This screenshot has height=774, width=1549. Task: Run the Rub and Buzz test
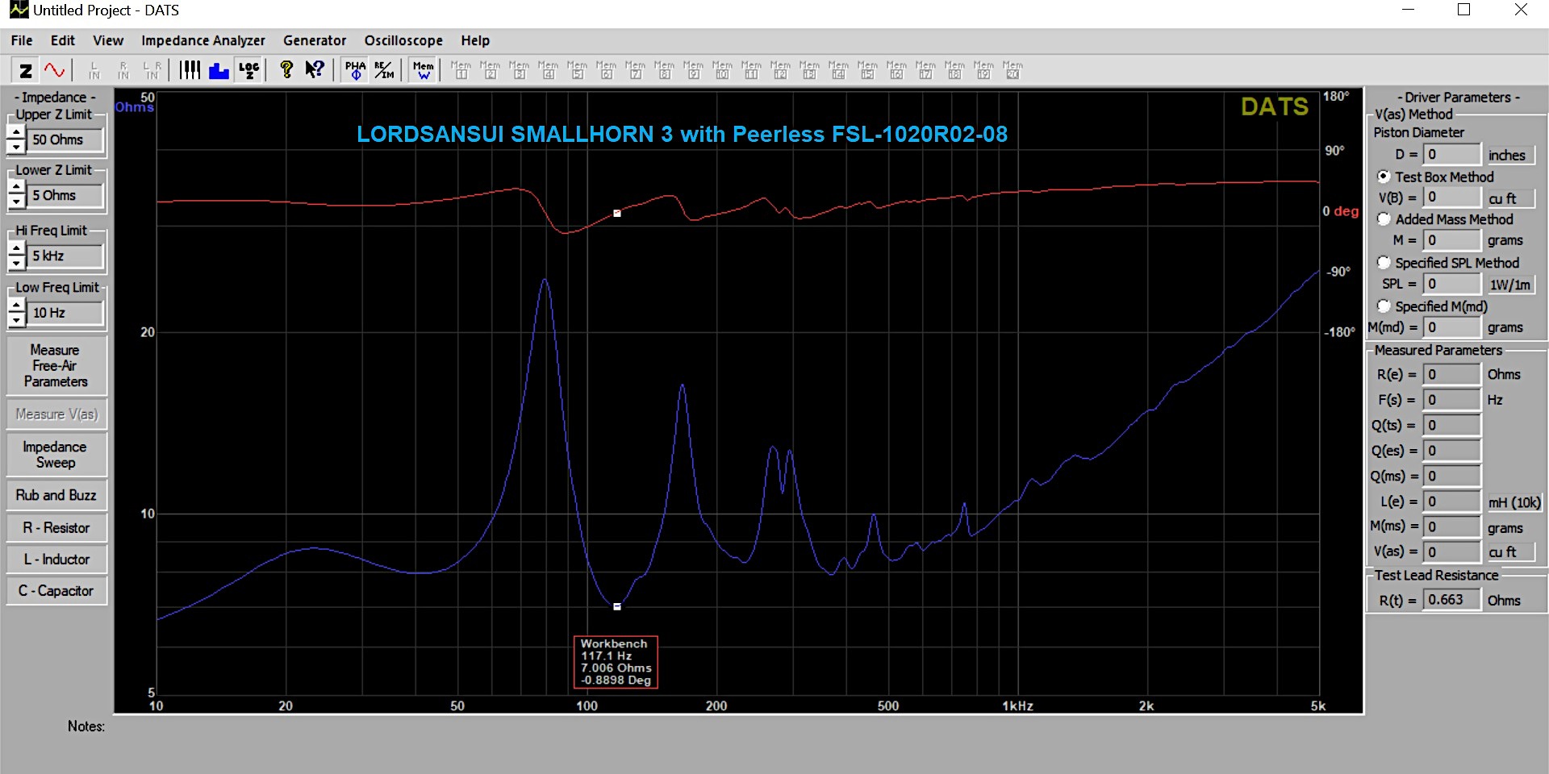coord(56,495)
